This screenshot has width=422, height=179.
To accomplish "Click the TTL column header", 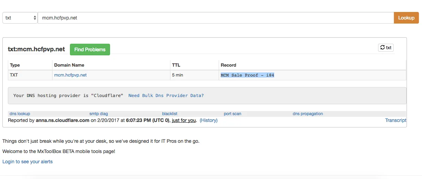I will [176, 65].
